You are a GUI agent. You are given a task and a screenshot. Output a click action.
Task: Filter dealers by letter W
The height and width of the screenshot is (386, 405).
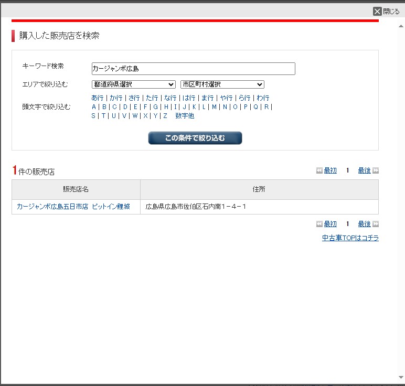click(x=135, y=116)
